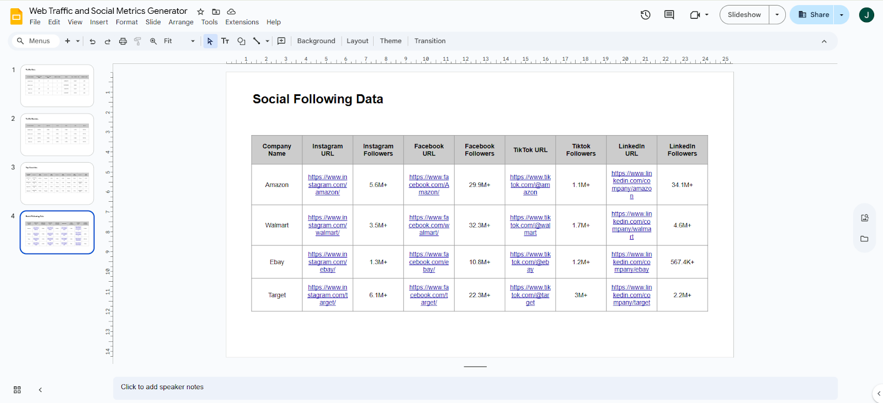Open the Edit menu
Screen dimensions: 883x403
pos(54,22)
